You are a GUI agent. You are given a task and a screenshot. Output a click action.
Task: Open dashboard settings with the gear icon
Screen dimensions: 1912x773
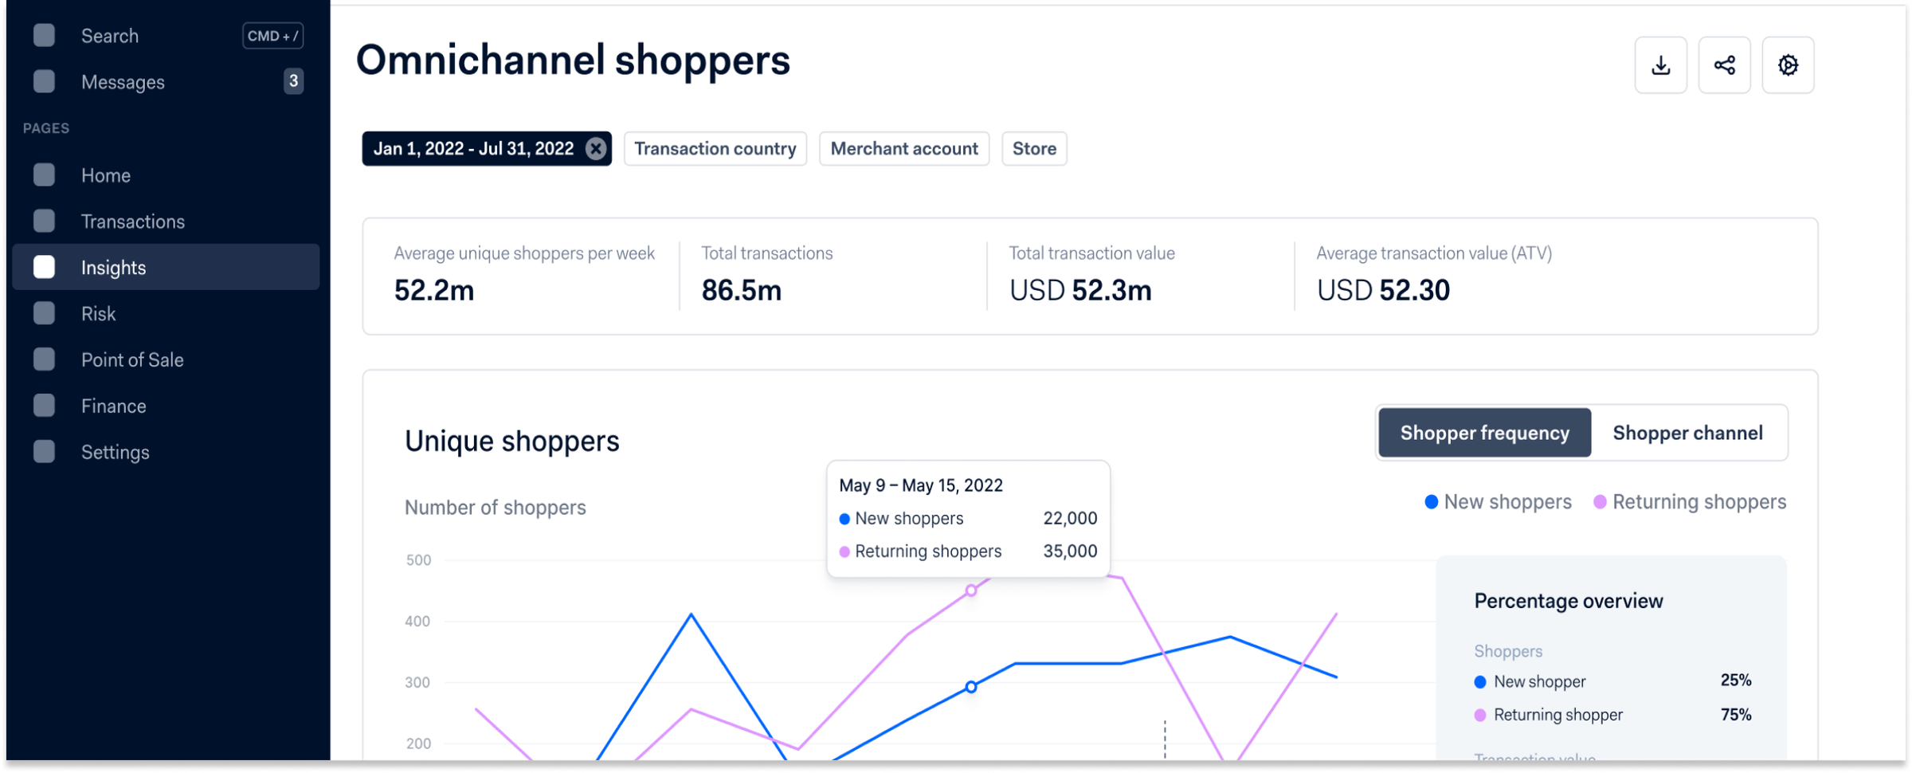tap(1789, 65)
